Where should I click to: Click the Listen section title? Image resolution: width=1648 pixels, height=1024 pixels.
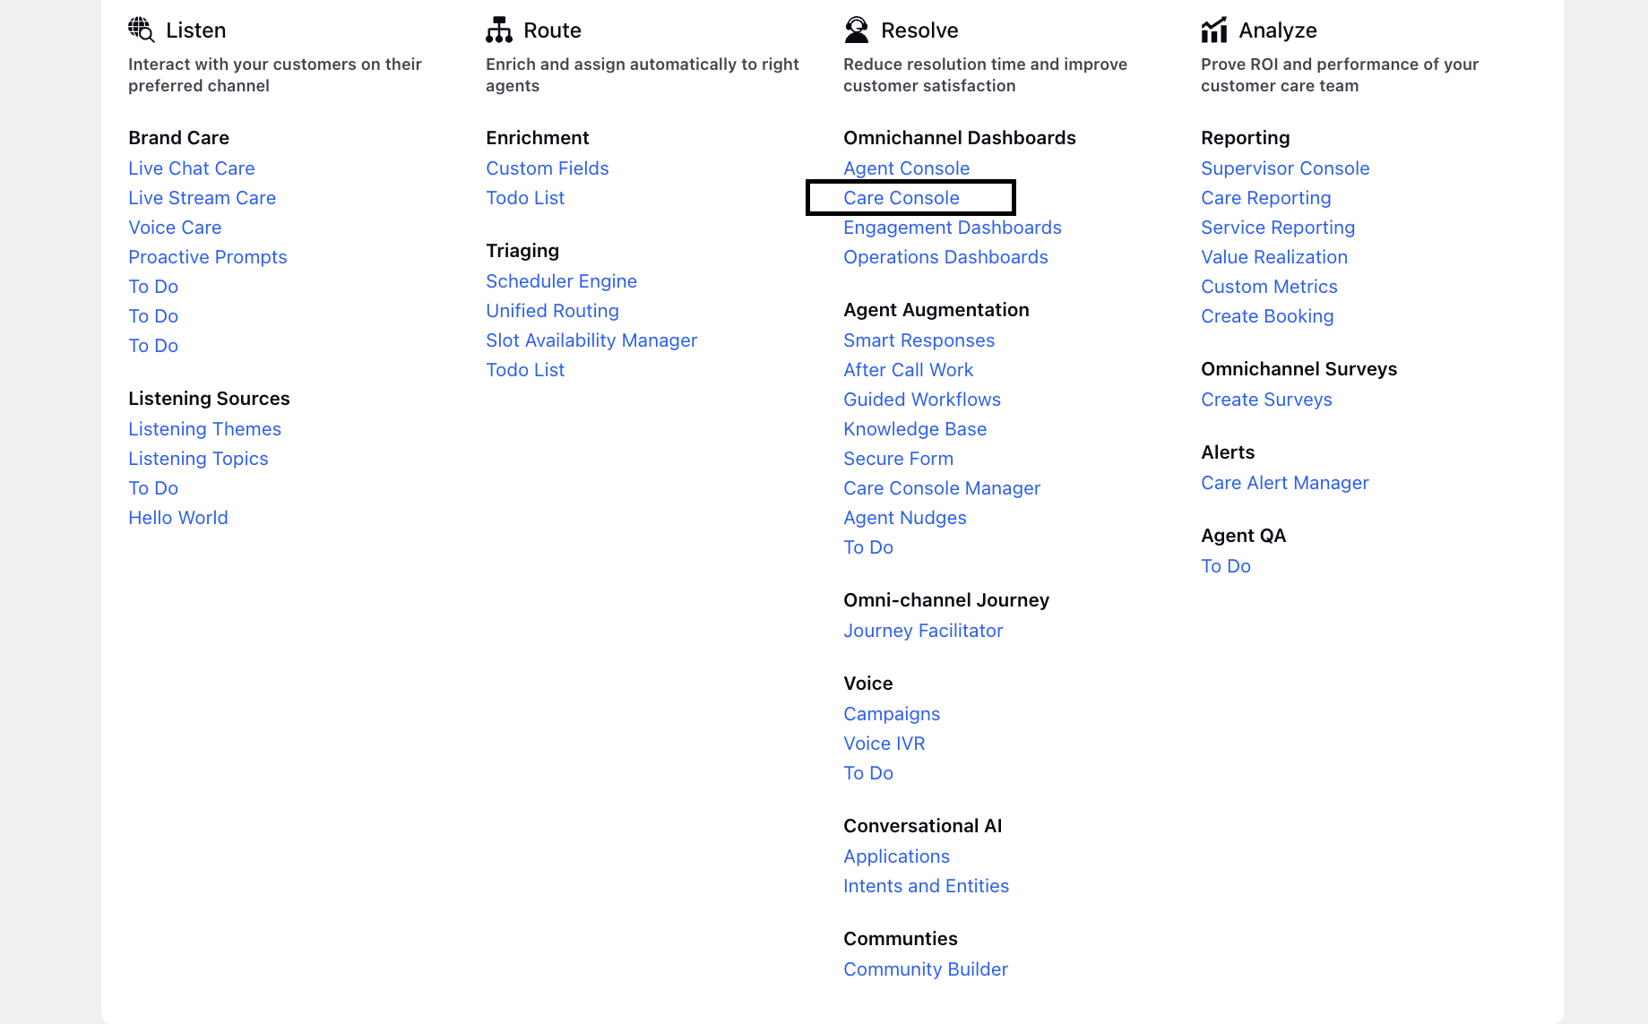click(195, 30)
